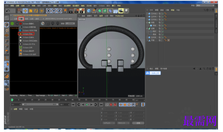Open the Spline pen tool icon

tap(94, 11)
